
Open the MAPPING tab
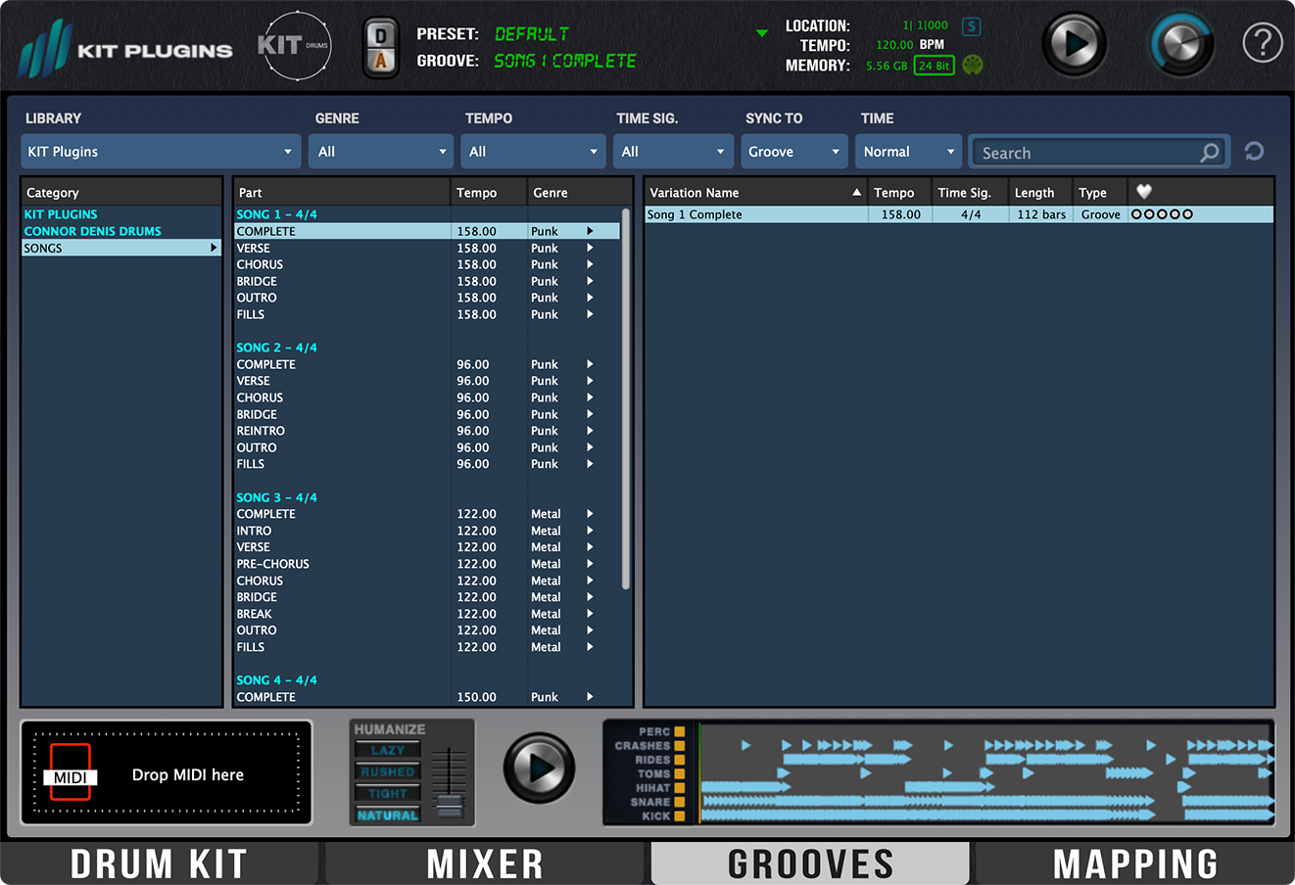click(x=1135, y=862)
